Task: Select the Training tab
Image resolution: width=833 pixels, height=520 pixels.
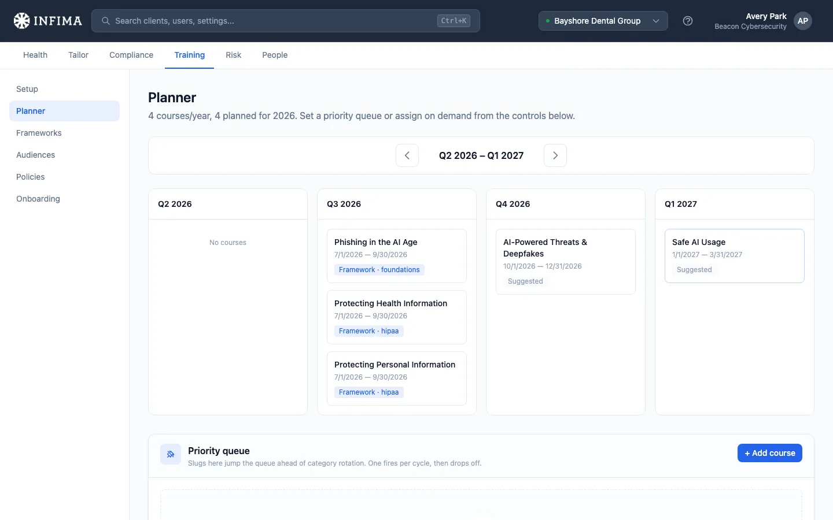Action: pos(190,55)
